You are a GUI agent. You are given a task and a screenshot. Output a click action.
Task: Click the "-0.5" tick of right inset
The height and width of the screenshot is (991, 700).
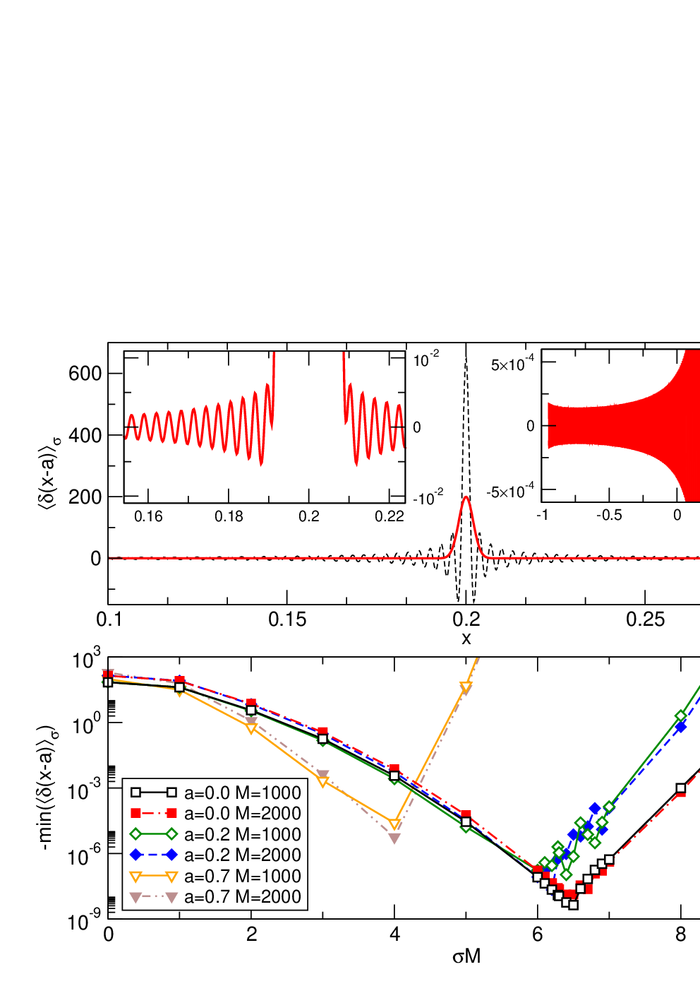pyautogui.click(x=609, y=515)
